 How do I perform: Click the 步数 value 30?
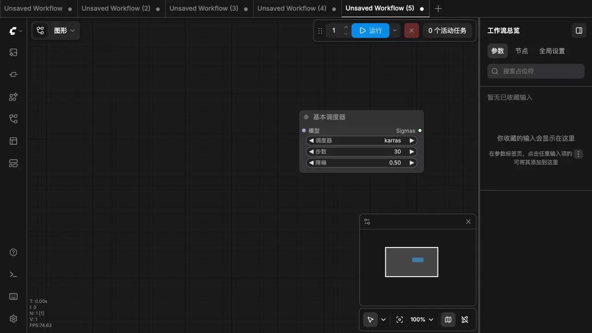click(x=397, y=152)
